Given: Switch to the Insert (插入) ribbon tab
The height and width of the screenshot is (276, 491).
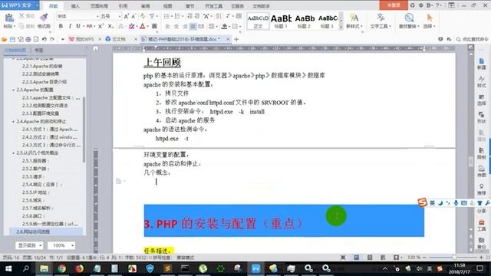Looking at the screenshot, I should 75,6.
